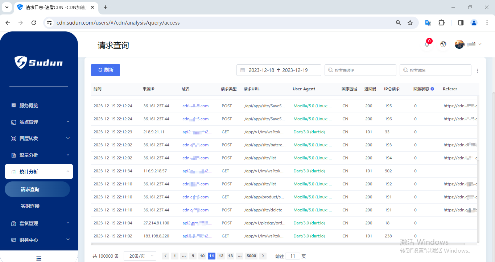Screen dimensions: 495x262
Task: Click the globe language icon
Action: (x=443, y=44)
